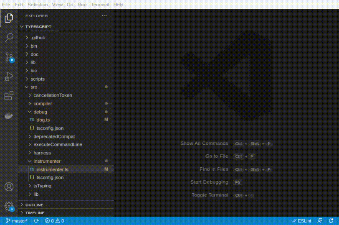This screenshot has width=339, height=225.
Task: Click the master* branch indicator
Action: click(x=17, y=221)
